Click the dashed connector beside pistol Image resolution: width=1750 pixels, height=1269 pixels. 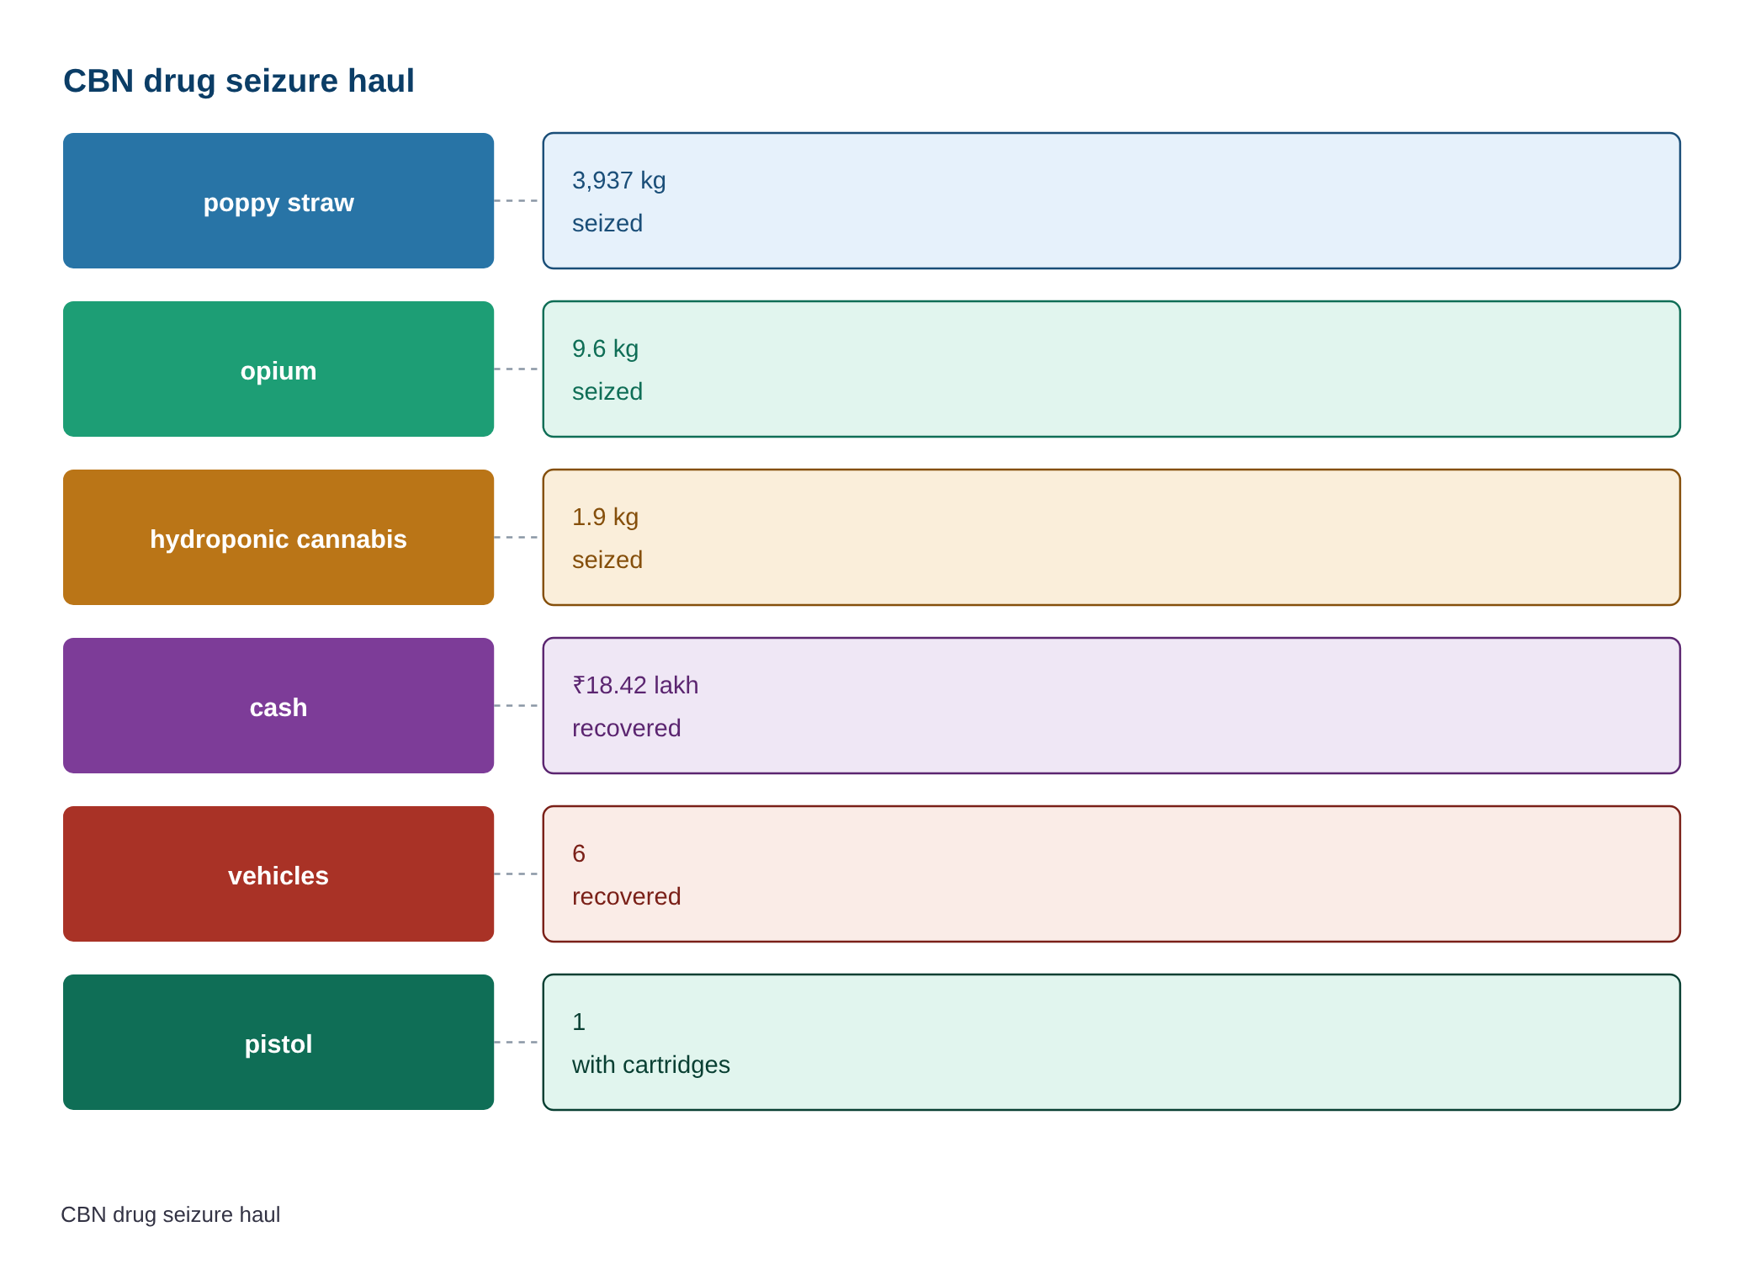pyautogui.click(x=518, y=1042)
